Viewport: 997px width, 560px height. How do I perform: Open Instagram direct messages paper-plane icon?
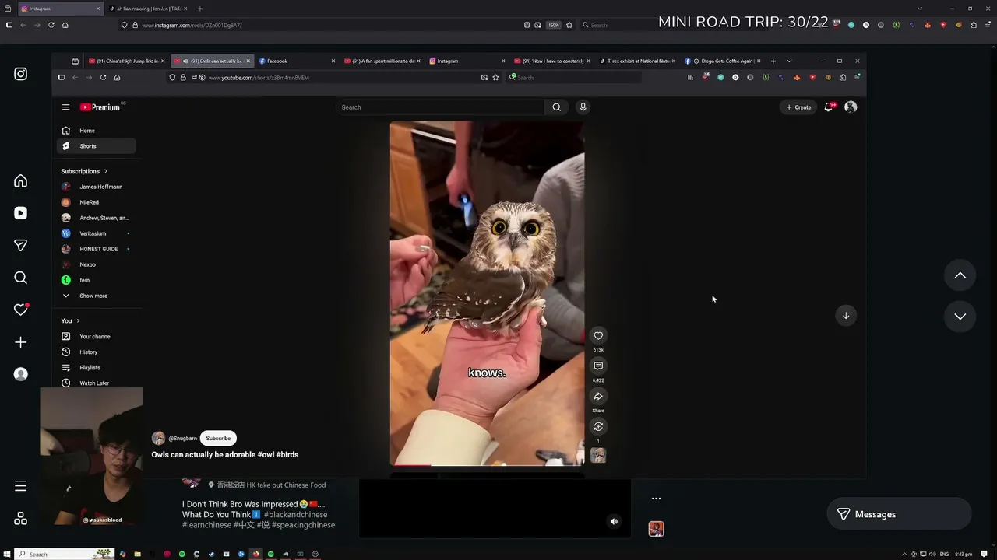point(21,246)
